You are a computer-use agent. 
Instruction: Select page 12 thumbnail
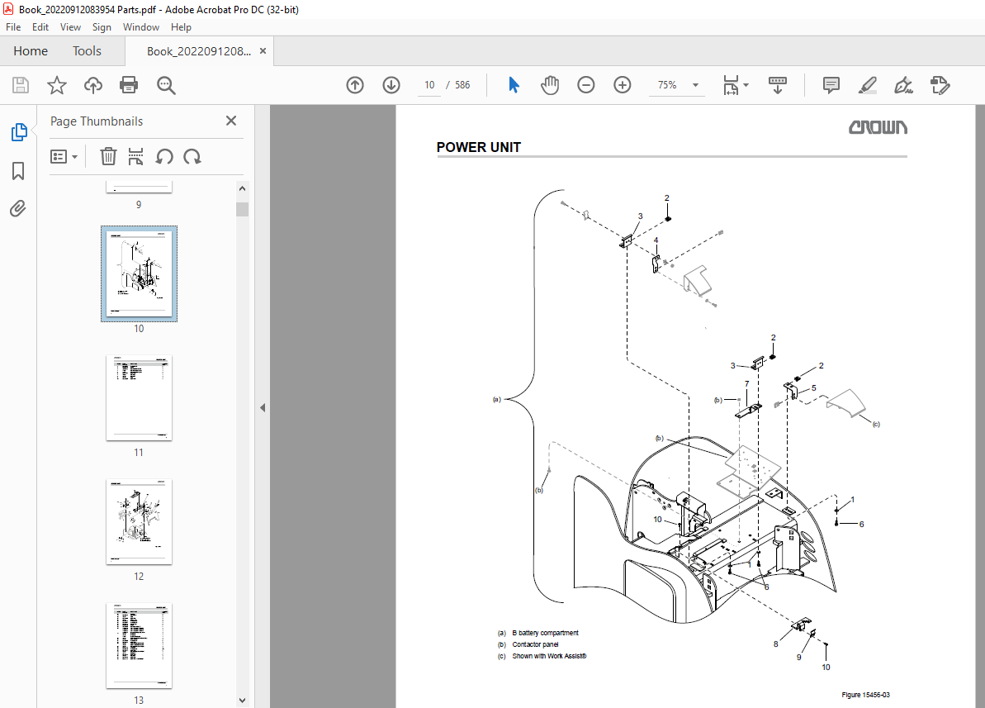click(139, 521)
